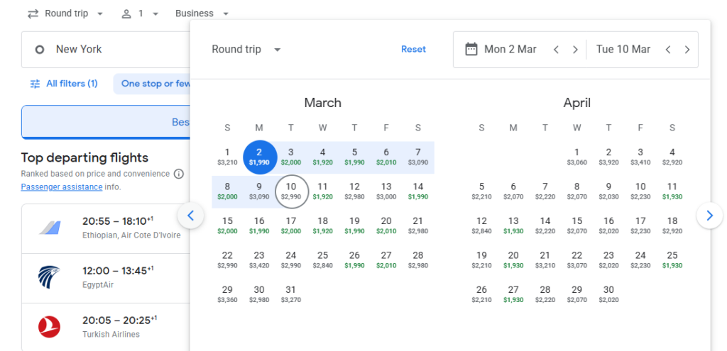Open Round trip dropdown in calendar panel
727x351 pixels.
pos(246,50)
